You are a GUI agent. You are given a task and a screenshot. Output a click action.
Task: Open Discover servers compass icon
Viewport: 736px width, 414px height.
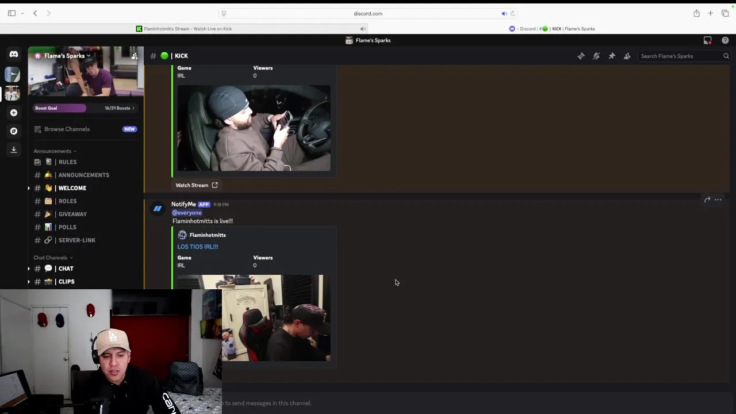click(x=14, y=131)
